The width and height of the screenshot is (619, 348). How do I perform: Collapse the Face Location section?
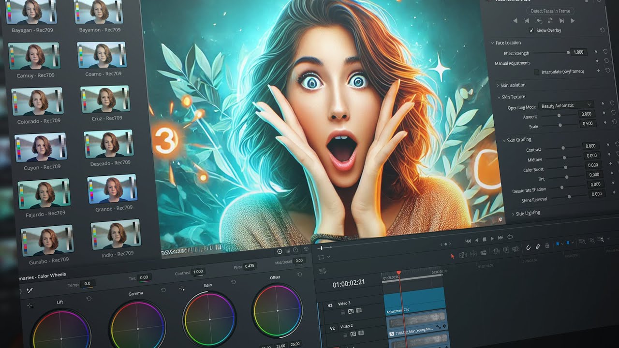click(492, 43)
